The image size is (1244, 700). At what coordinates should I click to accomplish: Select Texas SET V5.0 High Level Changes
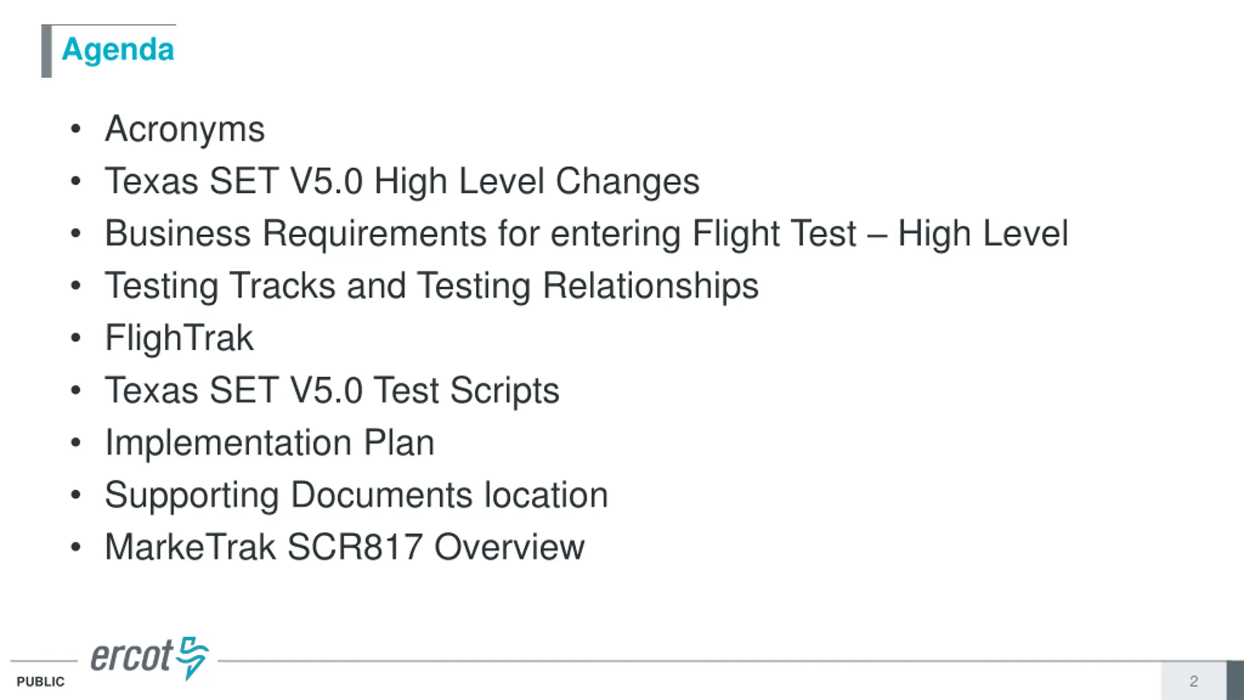(402, 181)
